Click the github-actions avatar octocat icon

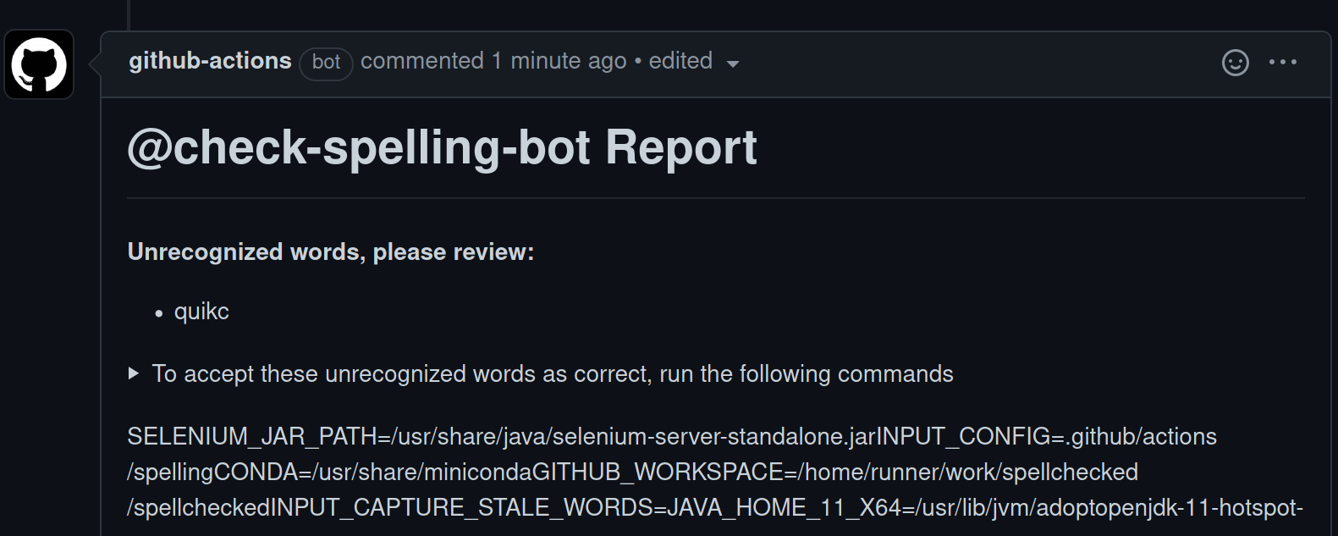click(39, 64)
